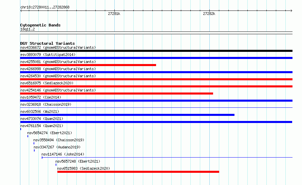Click the red nsv6516975 variant bar
Screen dimensions: 302x185
156,86
